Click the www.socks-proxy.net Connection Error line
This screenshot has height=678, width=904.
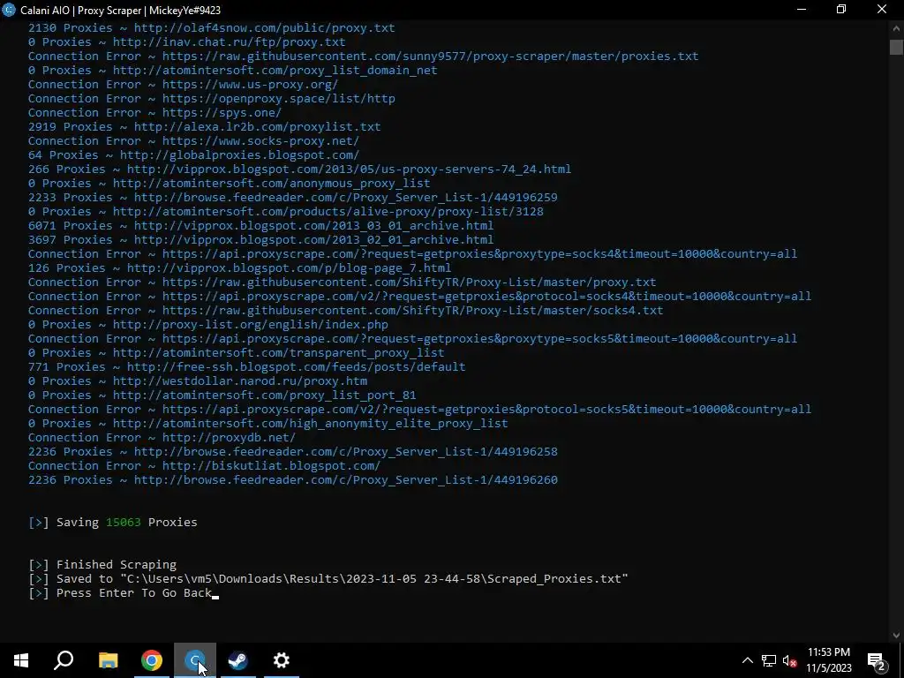[193, 140]
